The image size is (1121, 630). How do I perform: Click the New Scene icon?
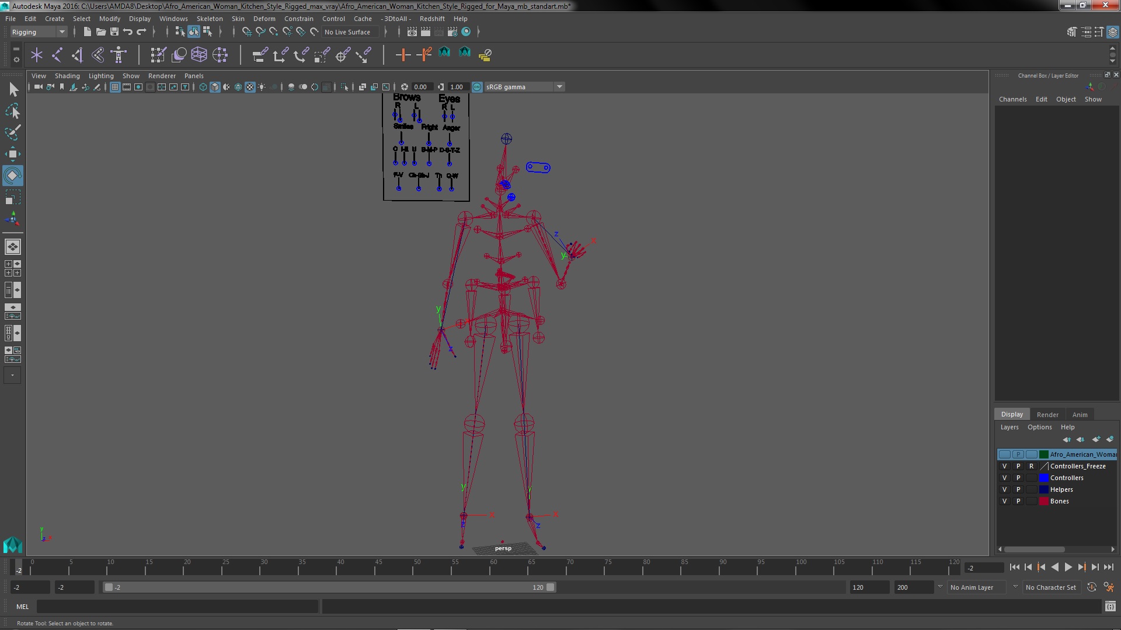pyautogui.click(x=87, y=32)
